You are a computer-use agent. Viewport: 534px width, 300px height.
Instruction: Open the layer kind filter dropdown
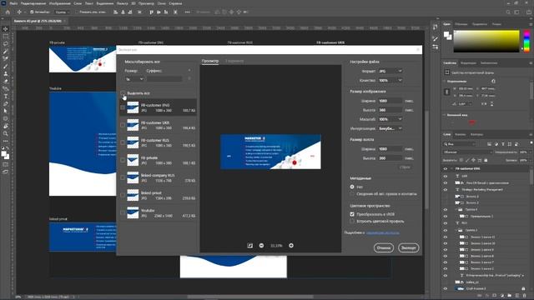point(460,144)
